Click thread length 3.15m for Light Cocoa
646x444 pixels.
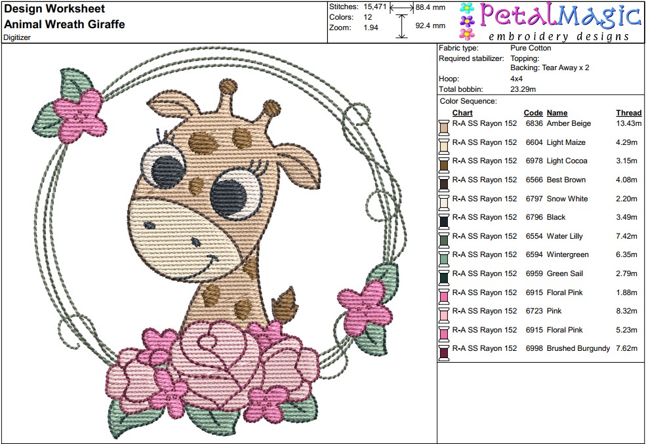click(x=626, y=161)
